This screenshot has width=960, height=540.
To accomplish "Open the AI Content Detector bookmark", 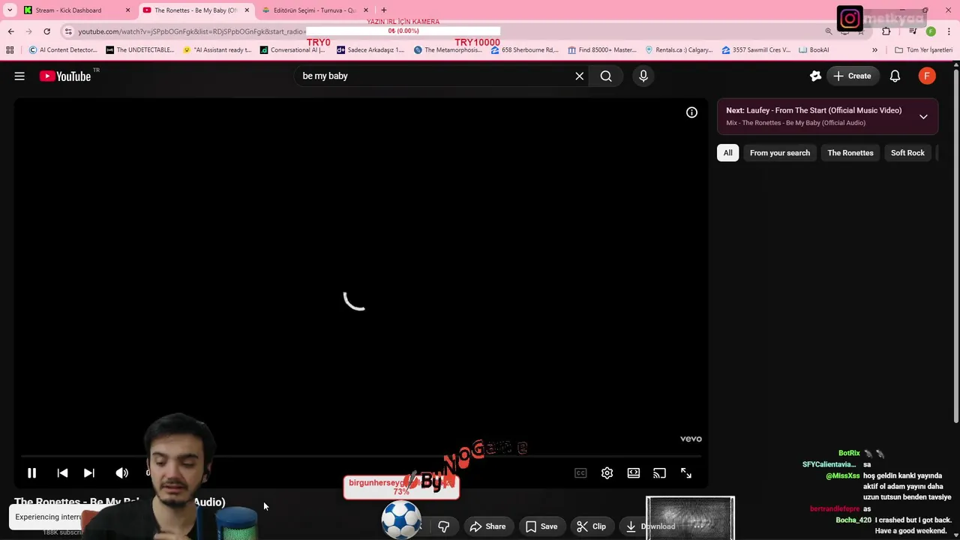I will coord(63,50).
